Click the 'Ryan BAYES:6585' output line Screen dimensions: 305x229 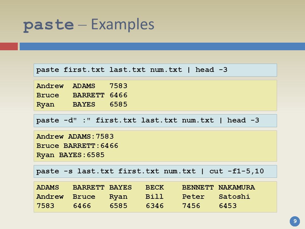(71, 155)
